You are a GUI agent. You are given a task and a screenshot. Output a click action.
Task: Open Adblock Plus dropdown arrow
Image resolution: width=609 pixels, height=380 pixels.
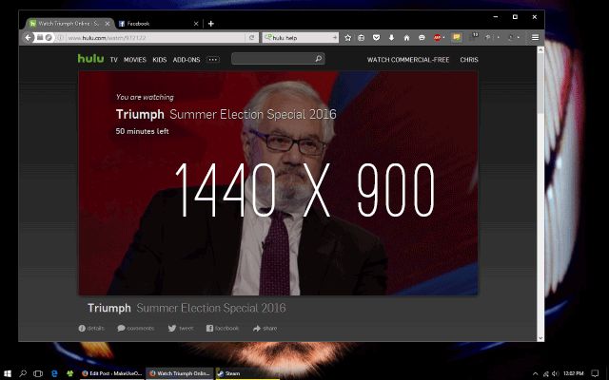(x=443, y=38)
